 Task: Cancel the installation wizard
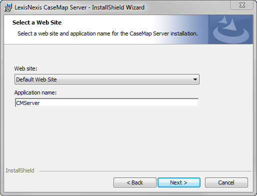[226, 182]
